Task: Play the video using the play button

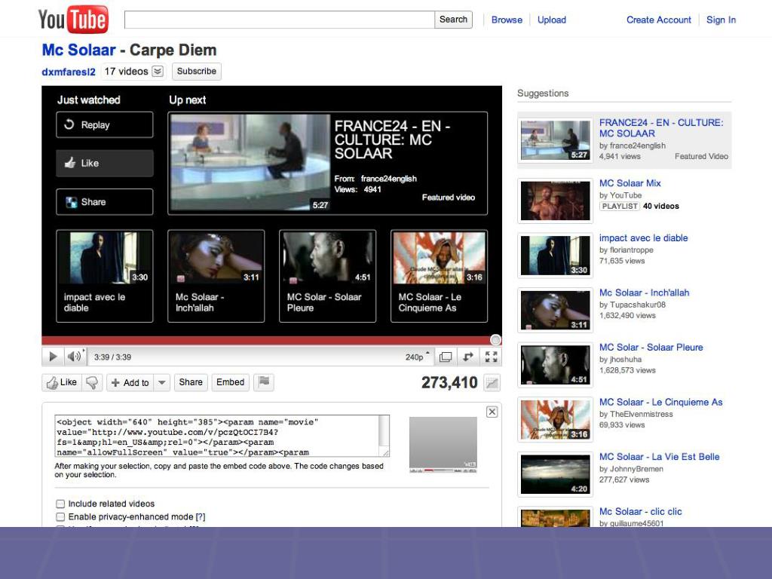Action: tap(53, 357)
